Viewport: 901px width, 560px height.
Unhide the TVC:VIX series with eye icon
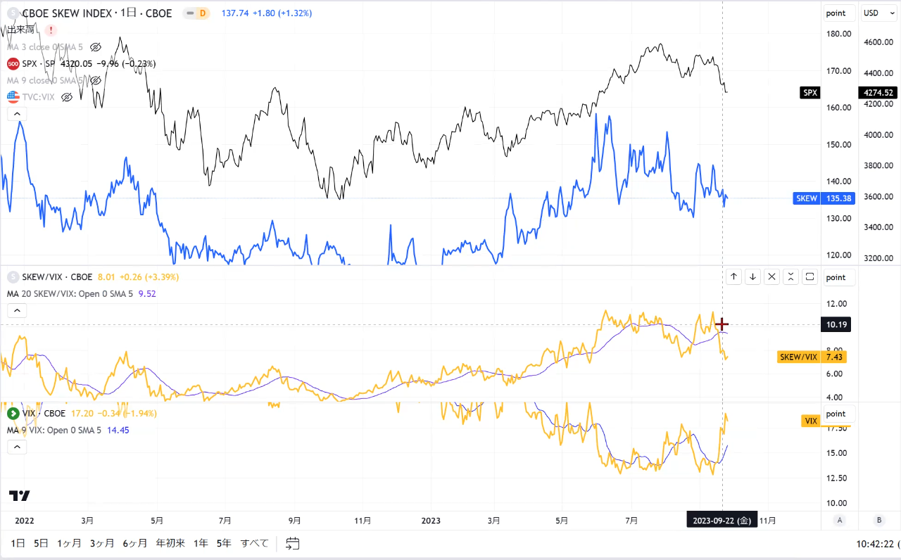pyautogui.click(x=67, y=97)
